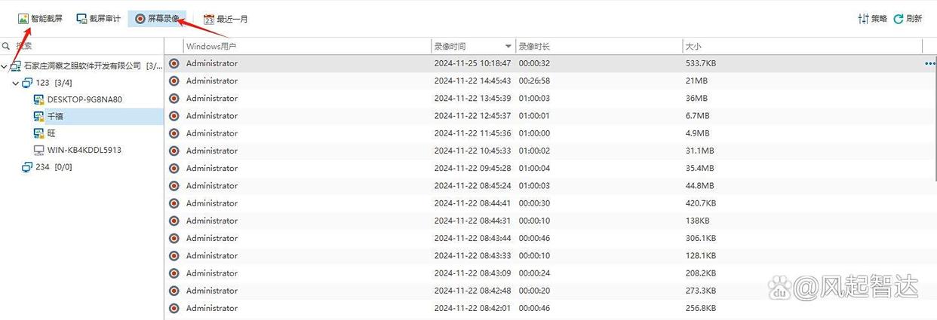Sort by the 录像时间 column dropdown arrow
937x320 pixels.
tap(508, 47)
